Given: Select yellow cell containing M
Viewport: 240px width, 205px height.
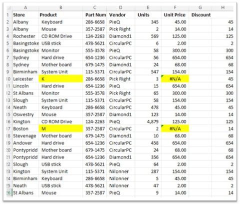Looking at the screenshot, I should coord(61,128).
